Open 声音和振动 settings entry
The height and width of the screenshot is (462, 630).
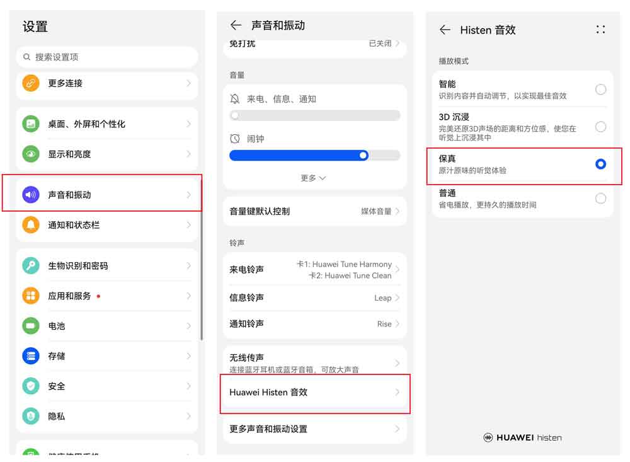[107, 195]
